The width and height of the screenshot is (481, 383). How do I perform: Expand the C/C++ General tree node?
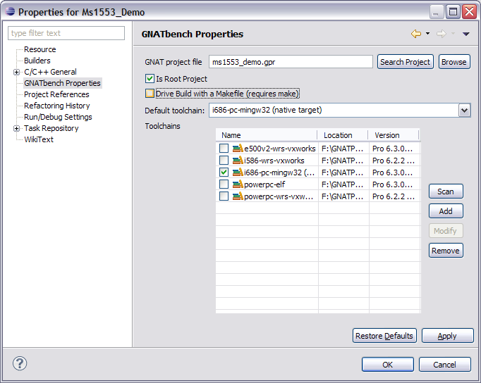[x=16, y=73]
